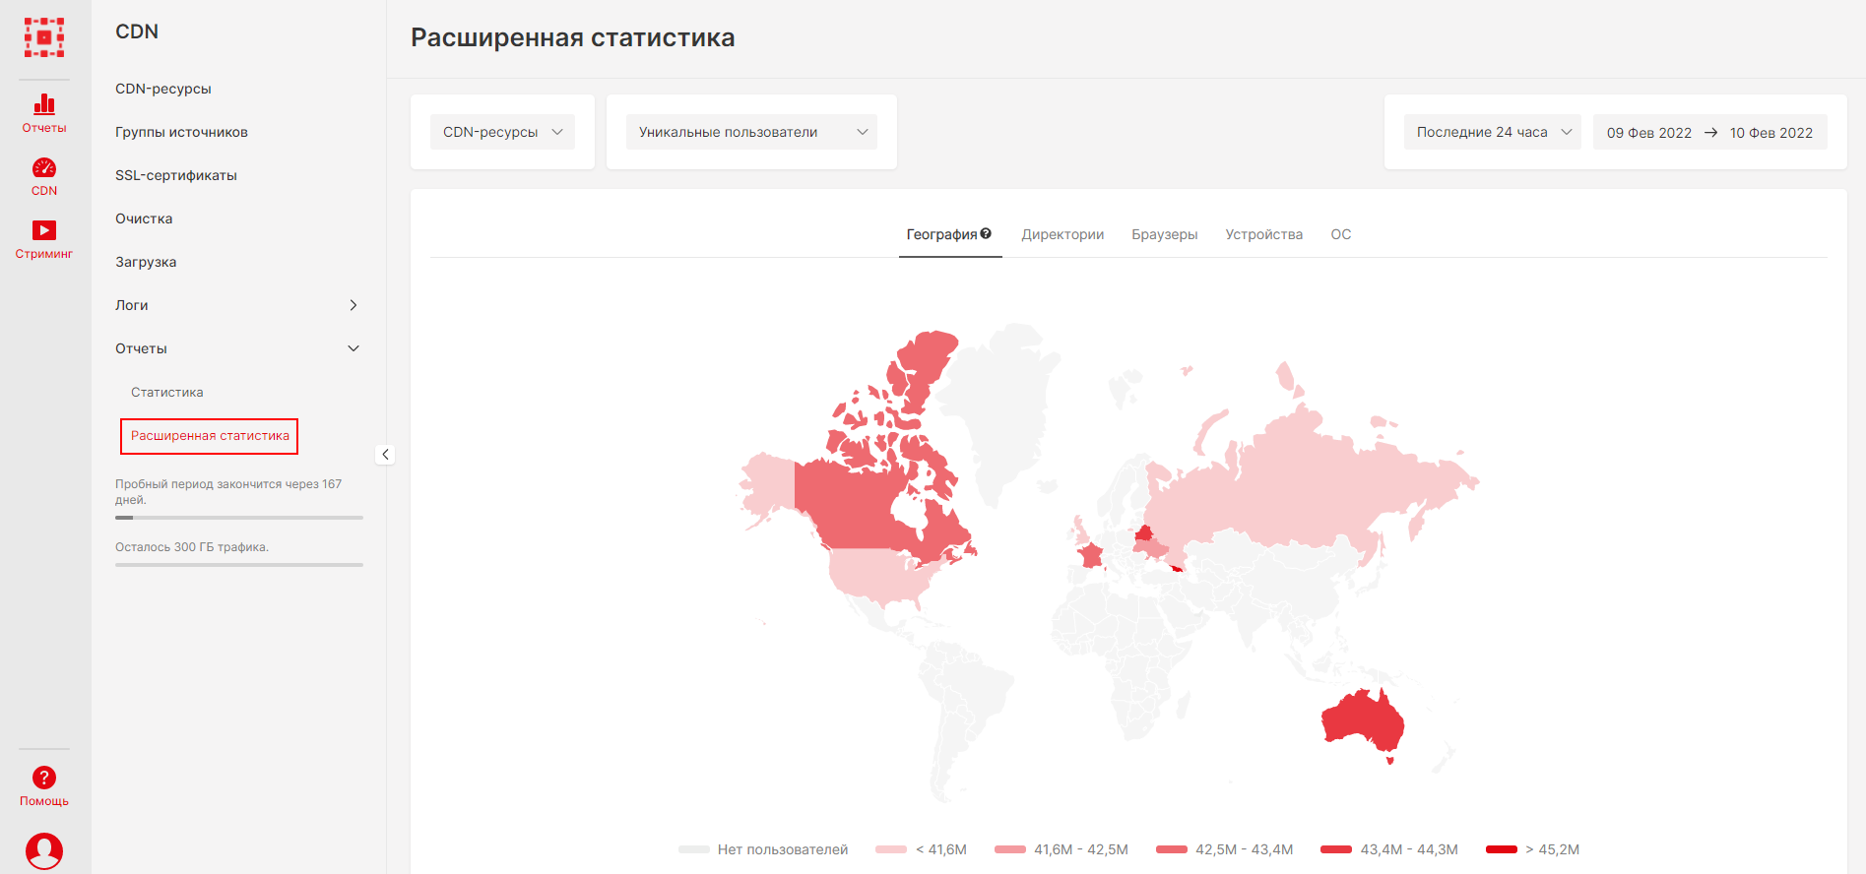Open the Последние 24 часа period dropdown
1866x874 pixels.
pos(1492,132)
